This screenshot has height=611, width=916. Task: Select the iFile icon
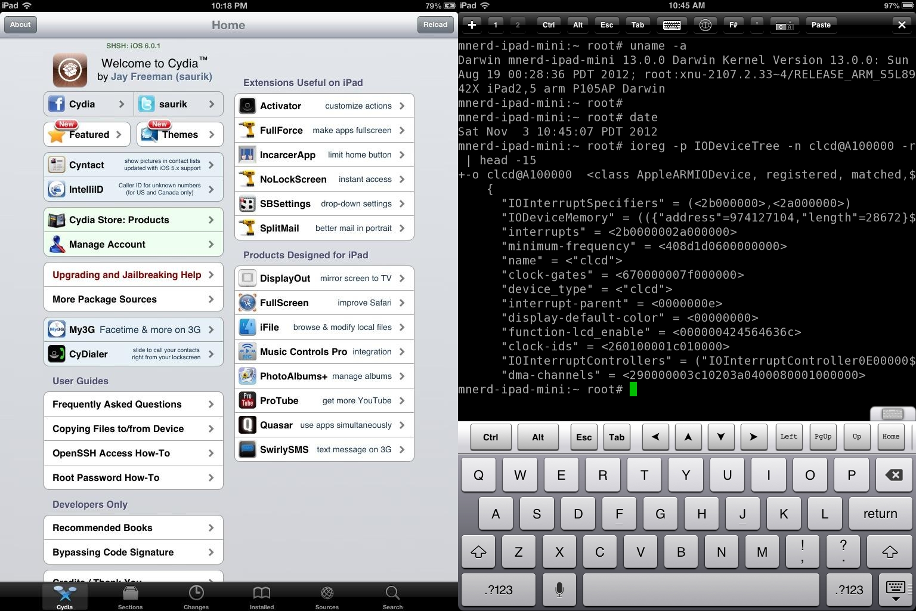(247, 327)
